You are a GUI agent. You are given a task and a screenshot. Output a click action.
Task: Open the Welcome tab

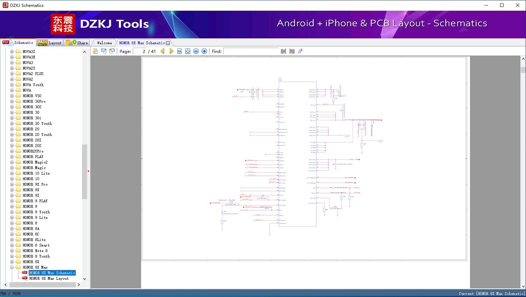tap(104, 43)
